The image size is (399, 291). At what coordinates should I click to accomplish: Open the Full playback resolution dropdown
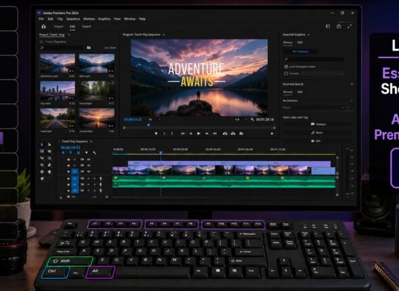[x=241, y=119]
